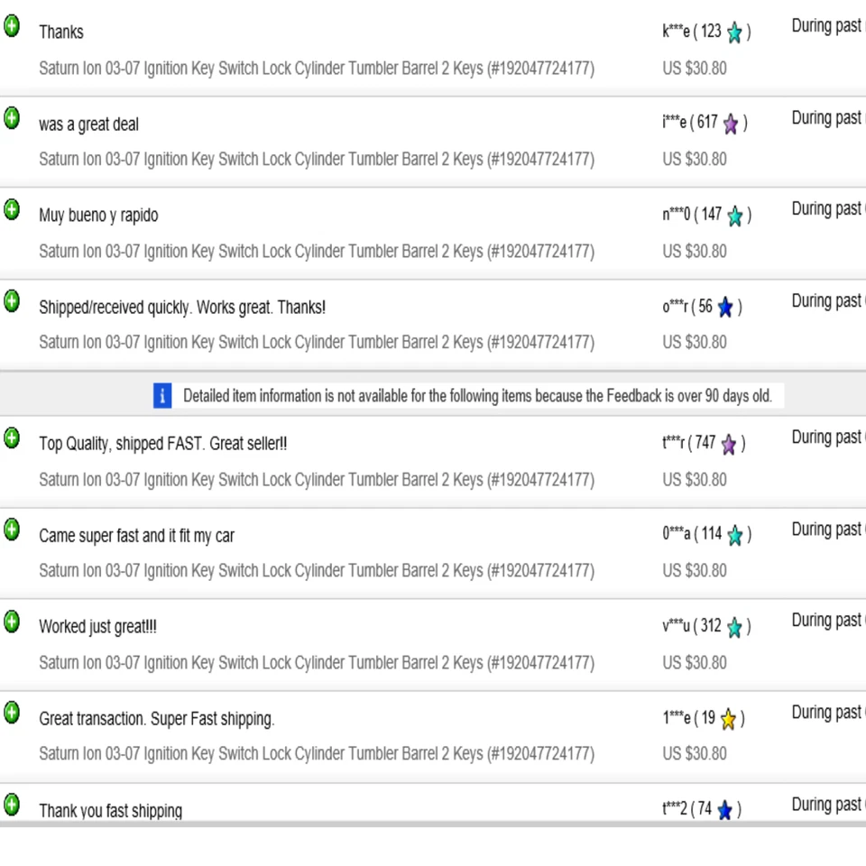The width and height of the screenshot is (866, 866).
Task: Click the green plus icon beside "Thanks"
Action: coord(12,26)
